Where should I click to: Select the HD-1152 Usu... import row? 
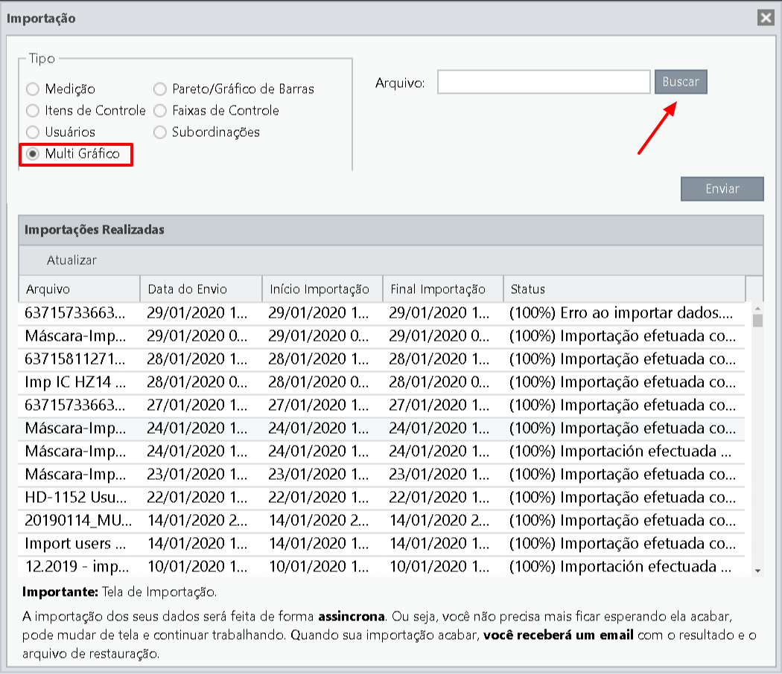click(381, 497)
